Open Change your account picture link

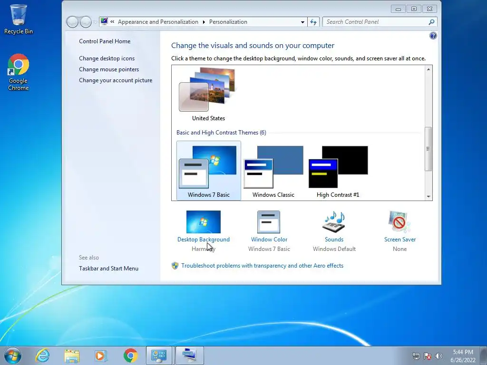tap(116, 80)
